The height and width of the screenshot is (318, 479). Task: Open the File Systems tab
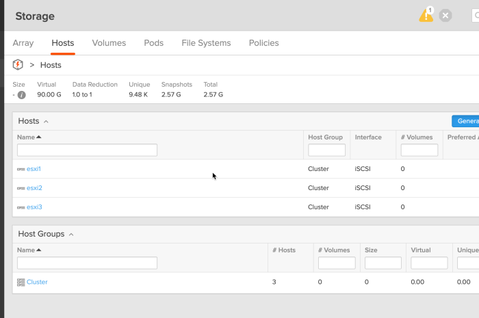[206, 43]
